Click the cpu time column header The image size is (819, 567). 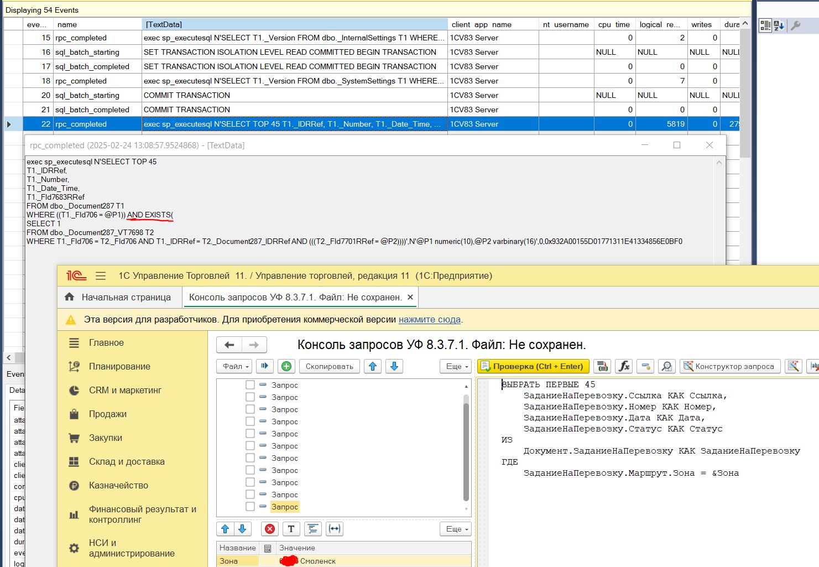[614, 24]
